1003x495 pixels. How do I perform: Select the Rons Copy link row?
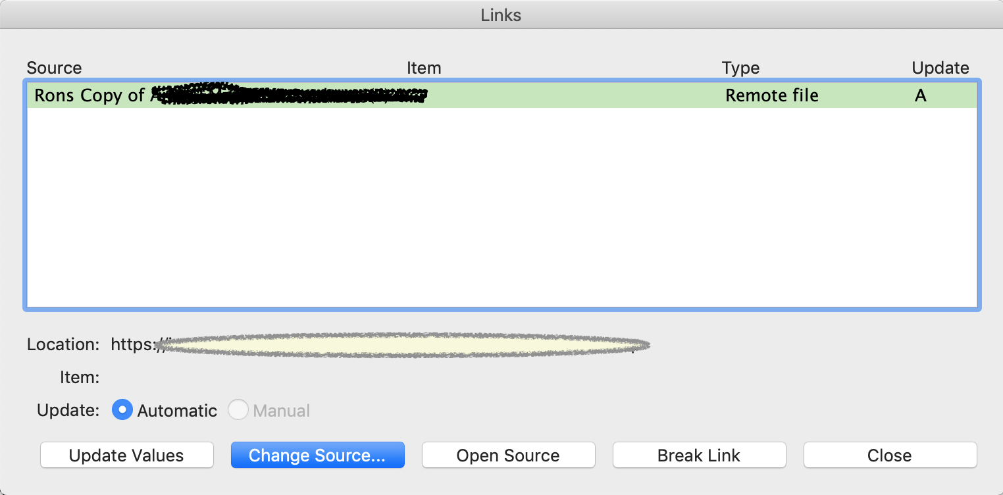point(502,95)
